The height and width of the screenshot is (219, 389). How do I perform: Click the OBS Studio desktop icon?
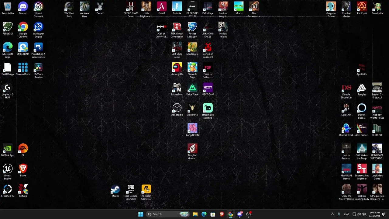[177, 110]
